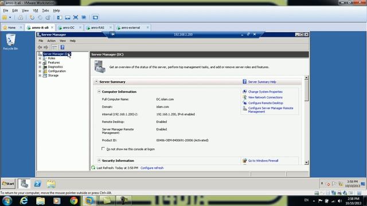Open Server Summary Help link
The image size is (367, 206).
pos(262,82)
